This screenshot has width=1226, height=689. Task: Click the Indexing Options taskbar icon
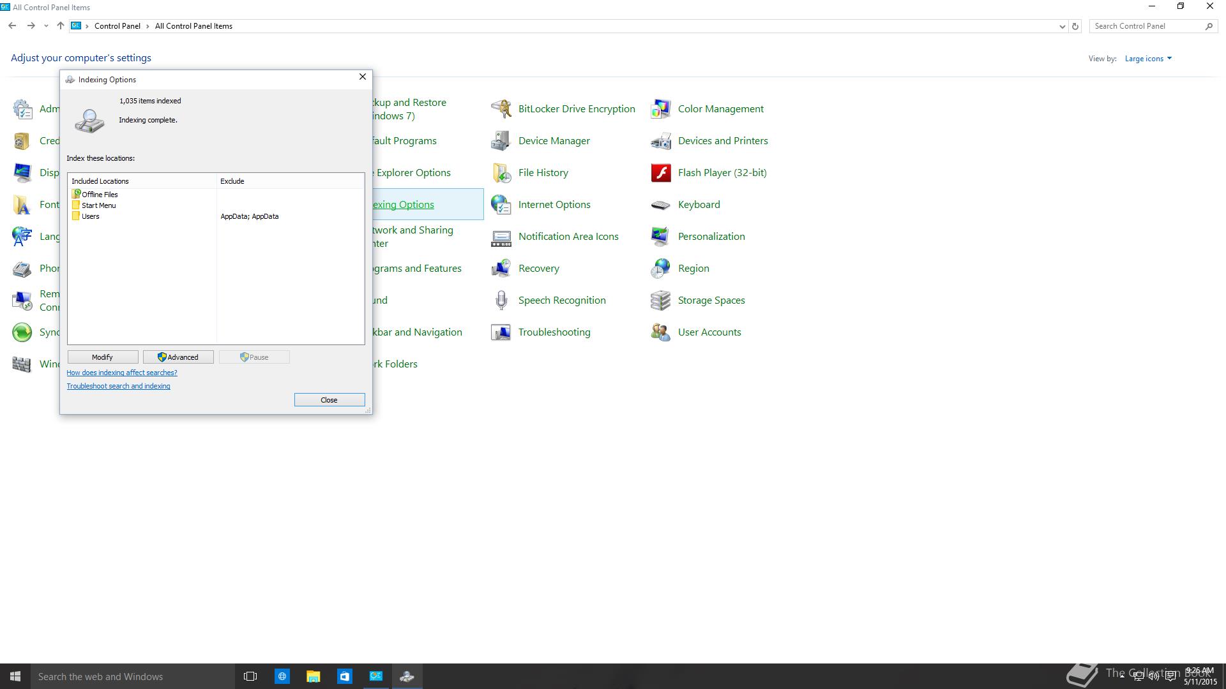point(407,676)
